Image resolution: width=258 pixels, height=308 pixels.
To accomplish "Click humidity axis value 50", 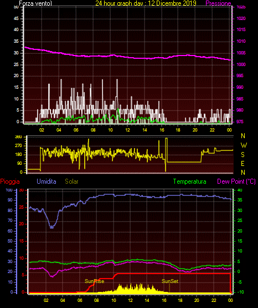I will [10, 241].
